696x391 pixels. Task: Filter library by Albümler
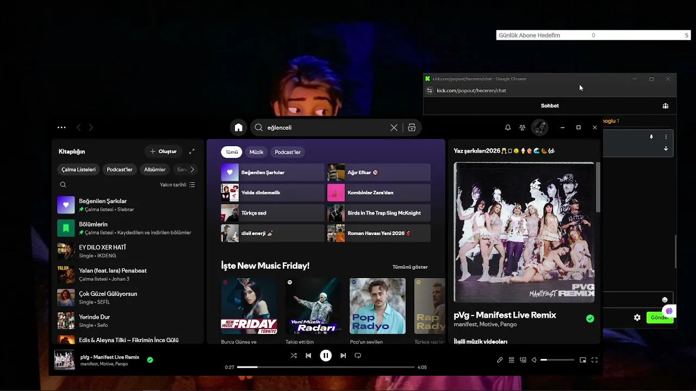point(155,169)
